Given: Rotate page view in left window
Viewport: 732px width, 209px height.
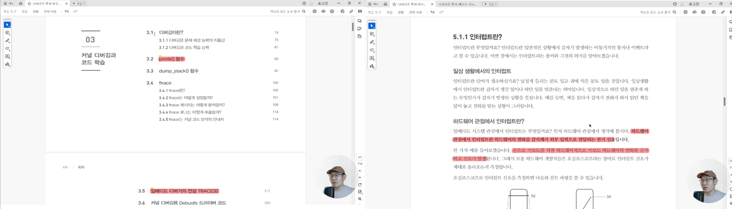Looking at the screenshot, I should [360, 185].
